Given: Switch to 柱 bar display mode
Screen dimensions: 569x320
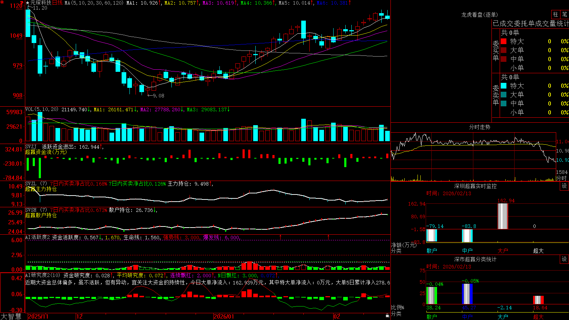Looking at the screenshot, I should point(555,14).
